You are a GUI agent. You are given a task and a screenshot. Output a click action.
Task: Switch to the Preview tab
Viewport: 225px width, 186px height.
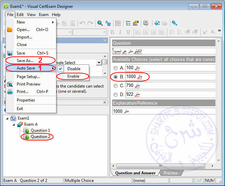point(171,173)
